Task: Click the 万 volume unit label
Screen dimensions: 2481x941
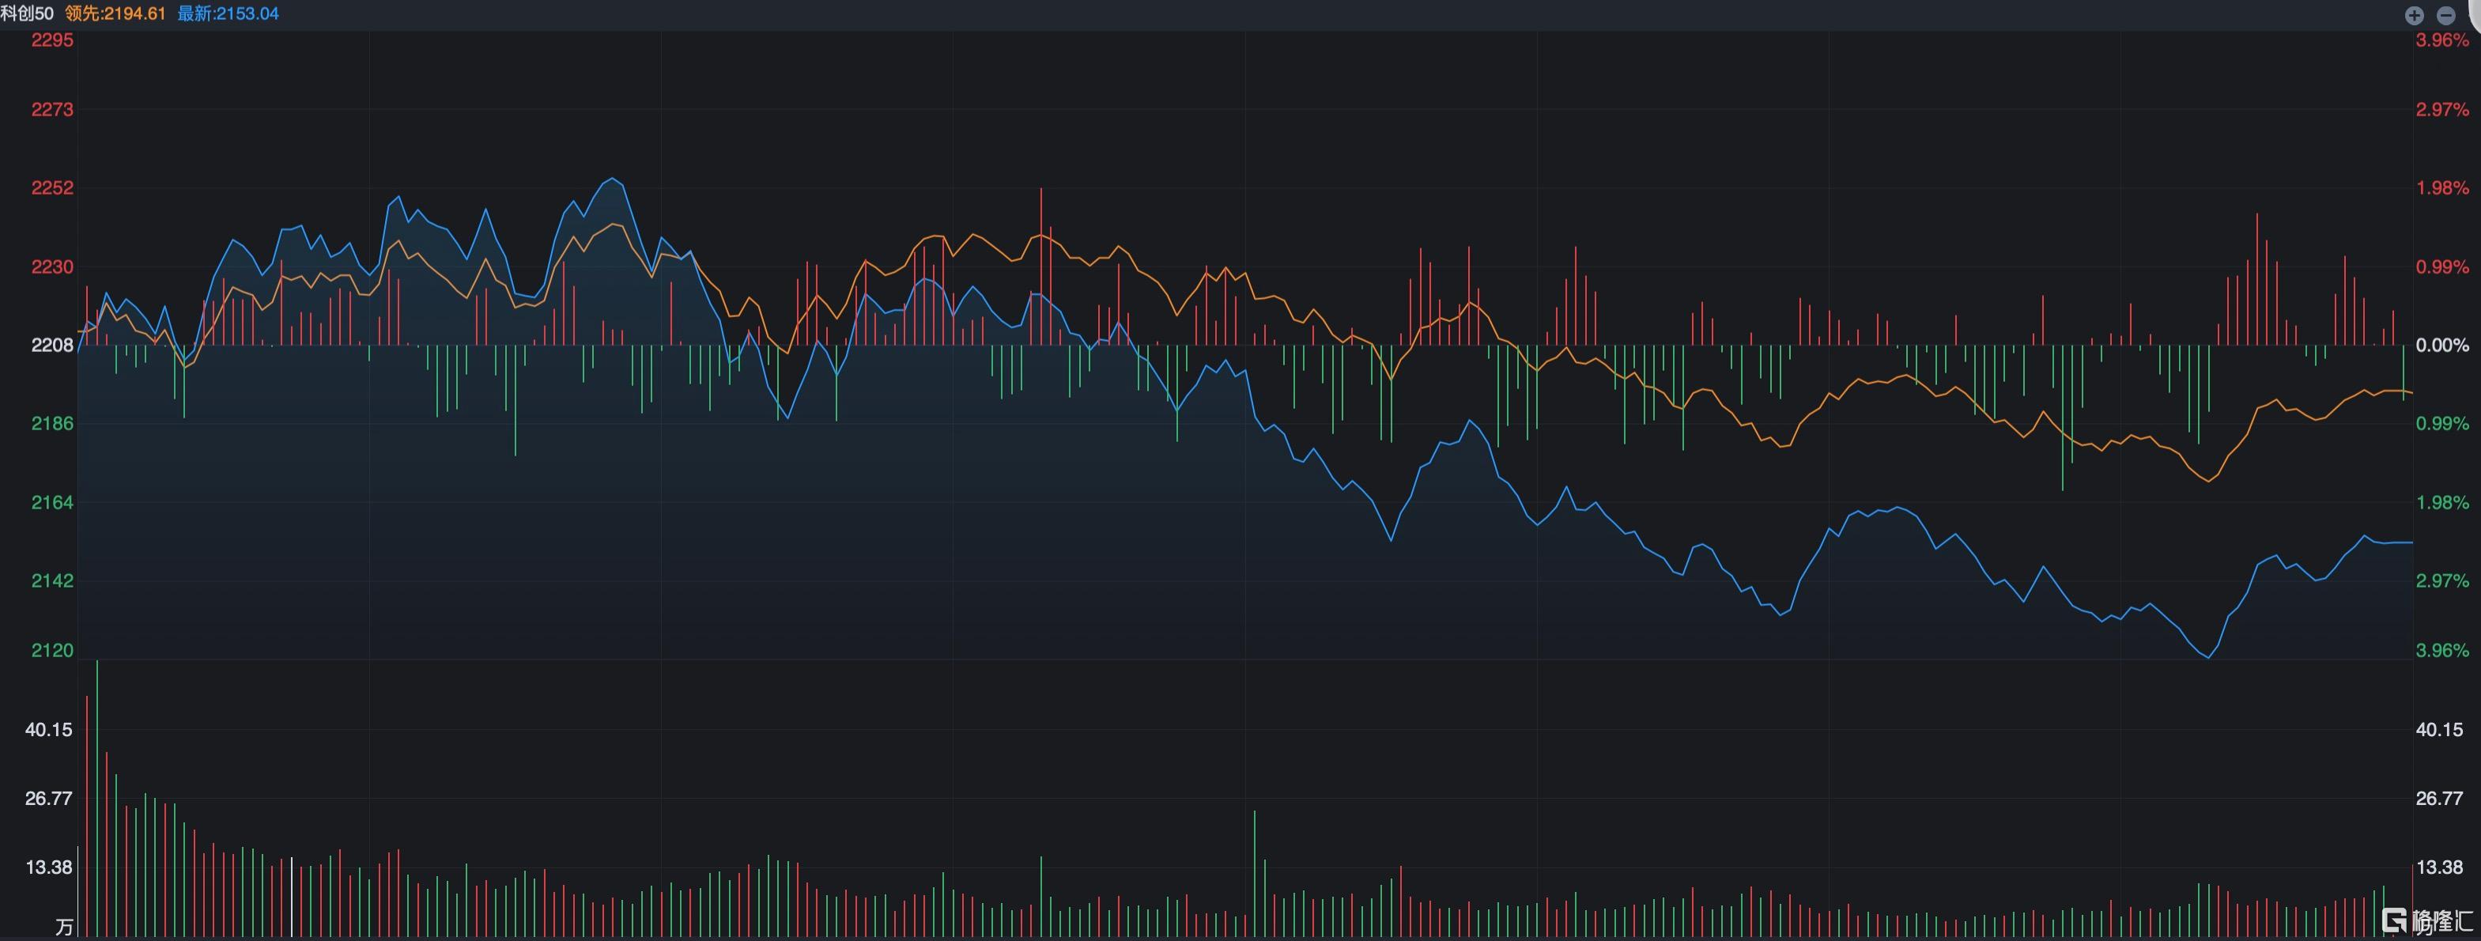Action: click(x=65, y=928)
